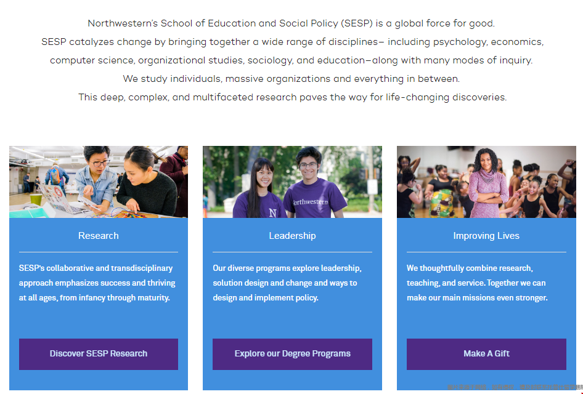Click the Northwestern logo on purple shirt
The height and width of the screenshot is (394, 583).
click(310, 202)
